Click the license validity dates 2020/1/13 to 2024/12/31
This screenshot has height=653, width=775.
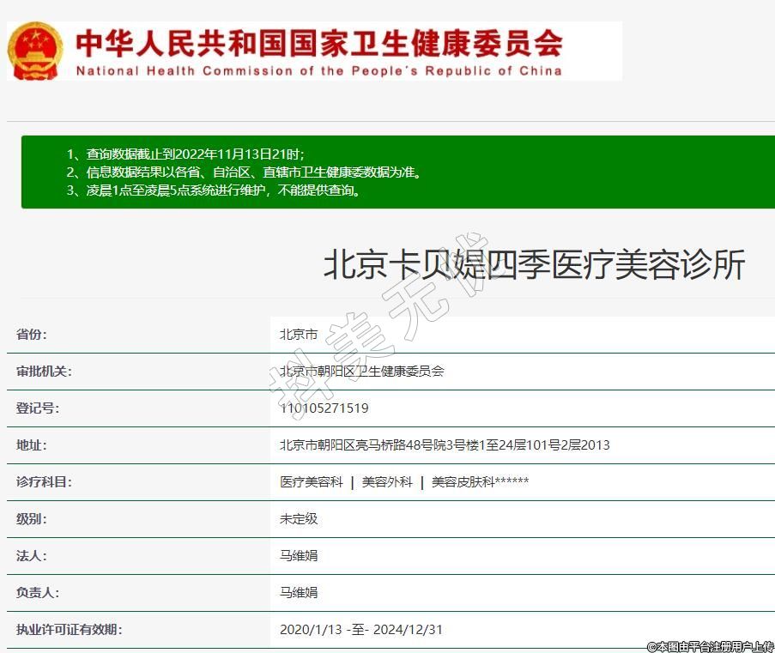point(360,630)
